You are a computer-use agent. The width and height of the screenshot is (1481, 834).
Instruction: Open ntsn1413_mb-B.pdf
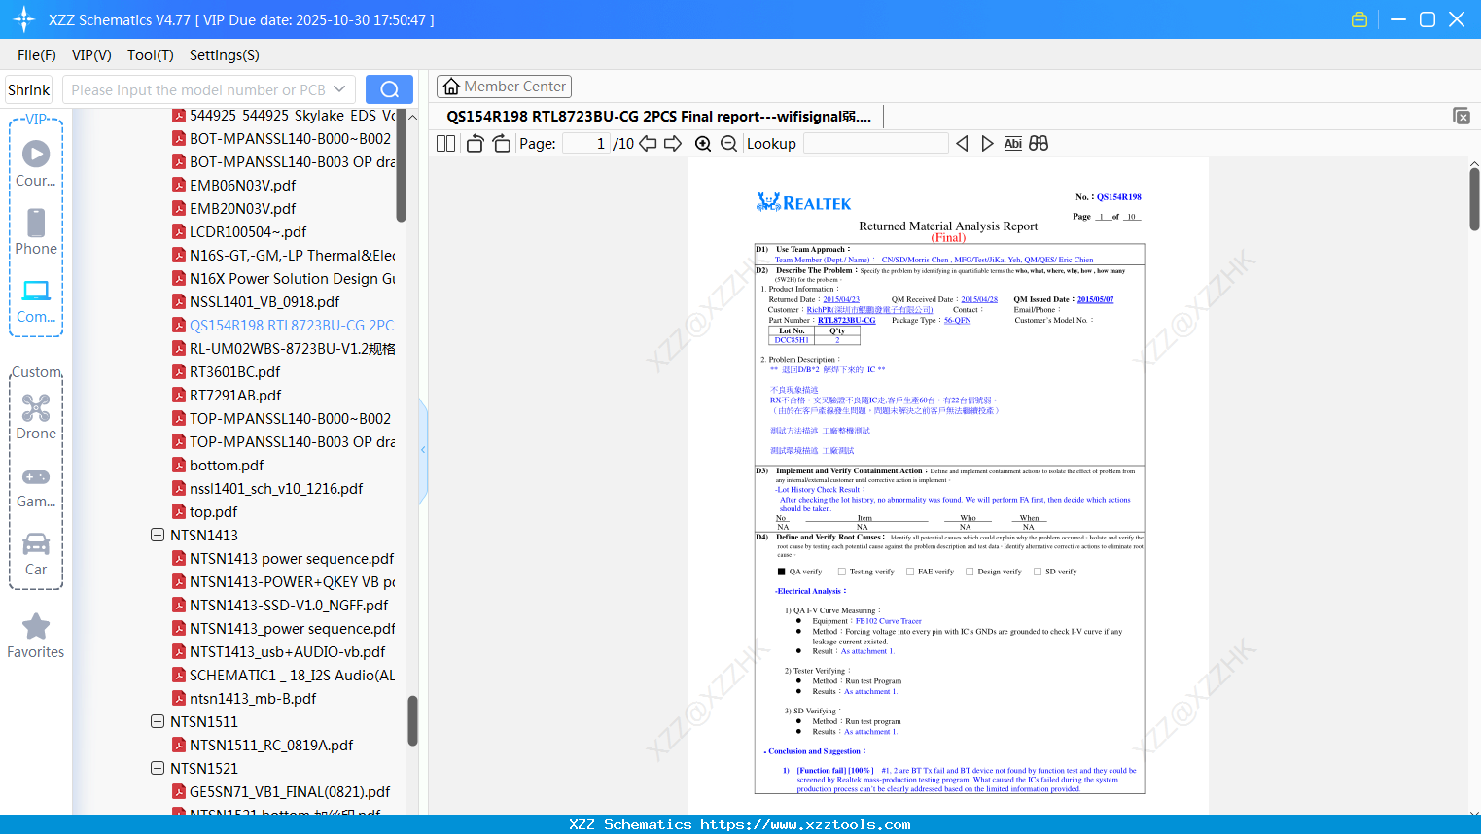[253, 698]
